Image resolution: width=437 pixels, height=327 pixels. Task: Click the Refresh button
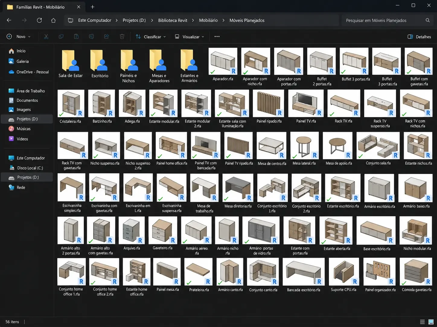point(39,20)
